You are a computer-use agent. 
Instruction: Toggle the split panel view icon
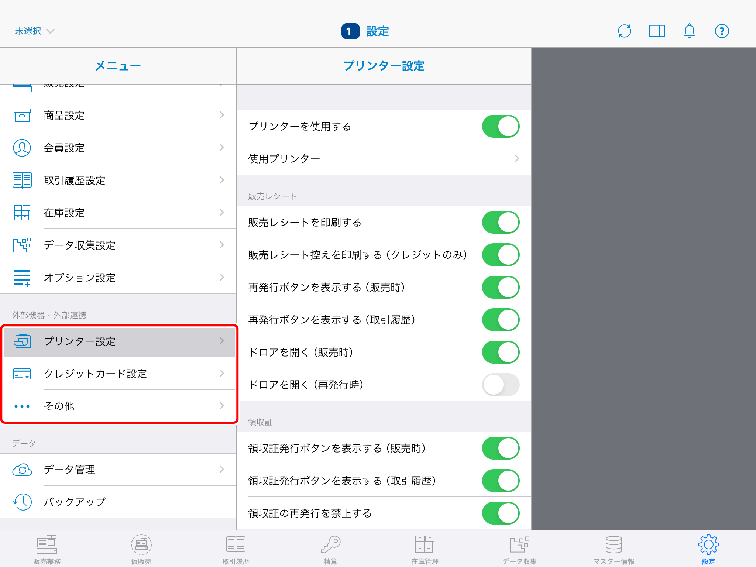657,31
